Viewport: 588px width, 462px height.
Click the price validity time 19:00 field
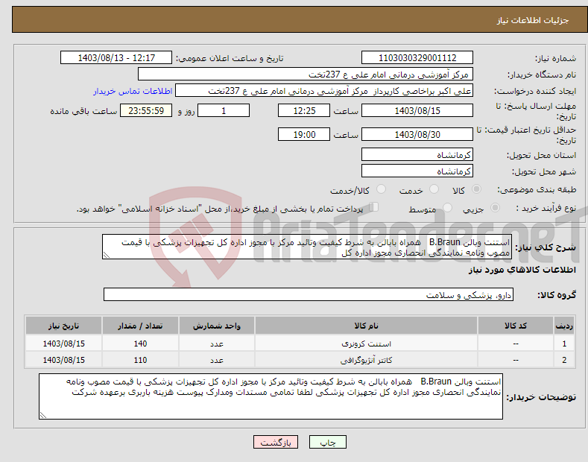pyautogui.click(x=304, y=134)
